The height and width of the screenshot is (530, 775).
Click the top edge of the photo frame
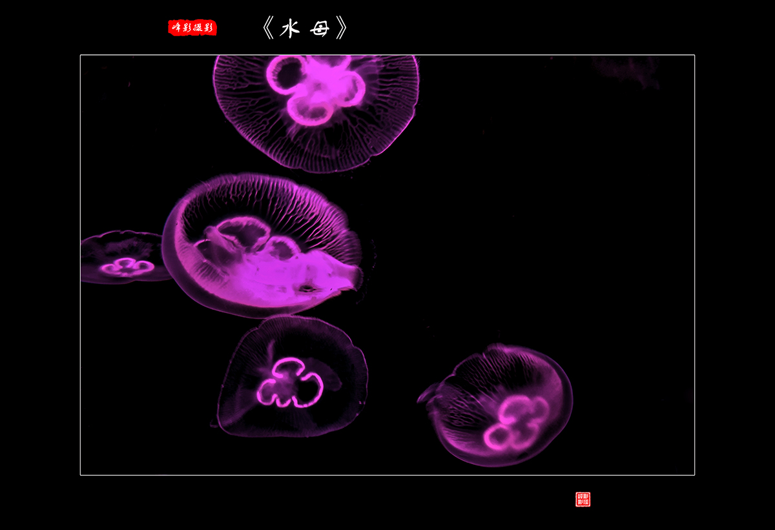click(x=387, y=54)
